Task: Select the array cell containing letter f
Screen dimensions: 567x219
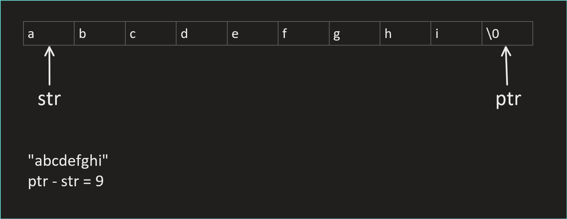Action: point(304,33)
